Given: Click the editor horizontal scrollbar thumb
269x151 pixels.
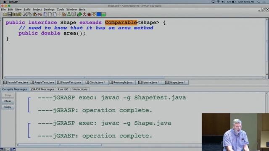Looking at the screenshot, I should tap(84, 78).
